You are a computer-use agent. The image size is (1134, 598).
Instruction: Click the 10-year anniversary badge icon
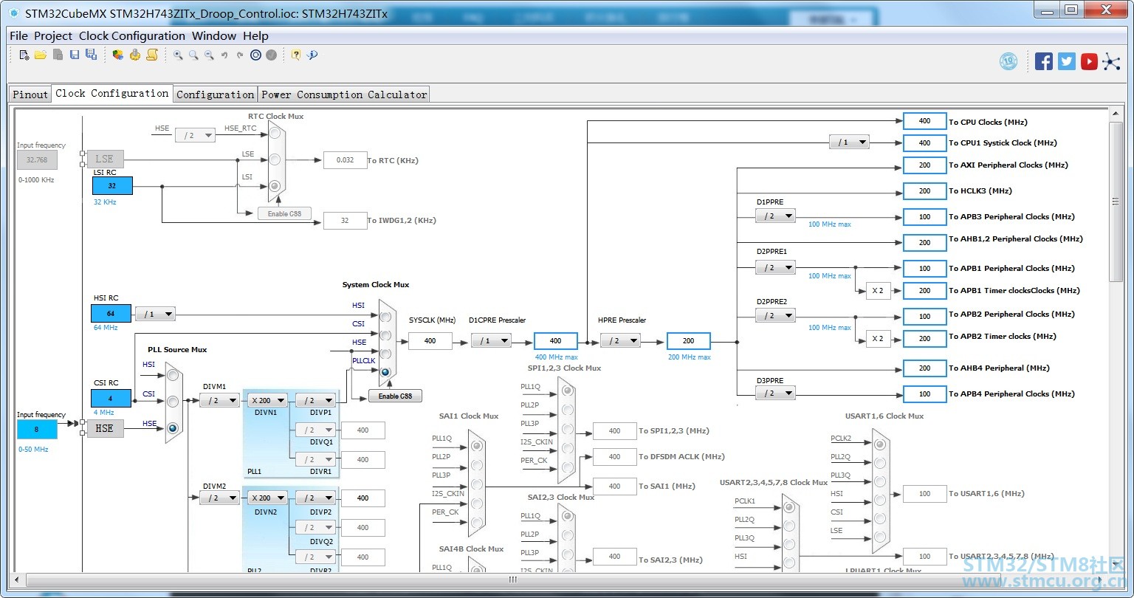pyautogui.click(x=1008, y=61)
